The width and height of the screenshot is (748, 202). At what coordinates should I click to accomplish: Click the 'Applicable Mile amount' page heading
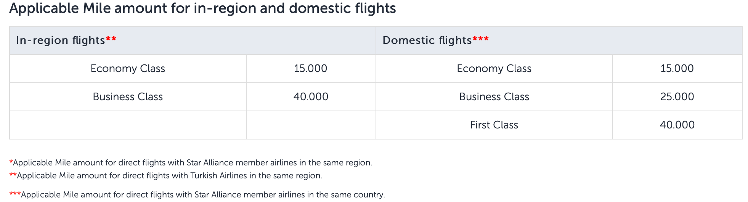(202, 8)
